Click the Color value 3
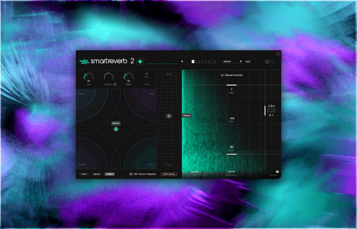Viewport: 357px width, 229px height. pyautogui.click(x=147, y=74)
